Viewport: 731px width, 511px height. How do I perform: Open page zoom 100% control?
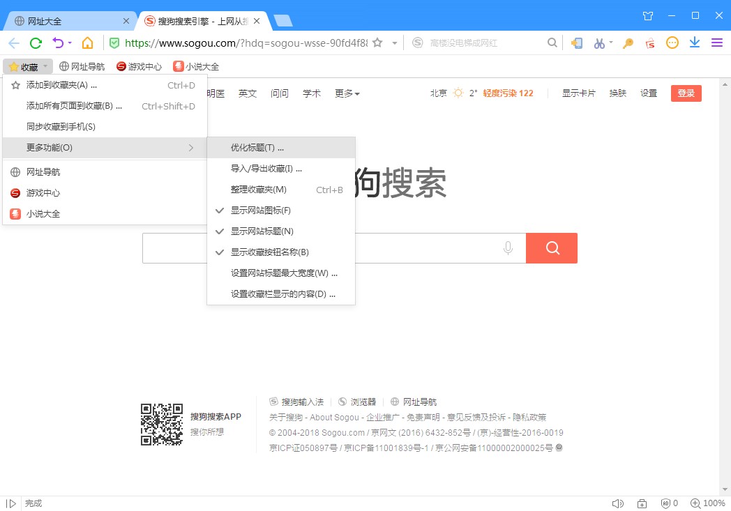[708, 503]
